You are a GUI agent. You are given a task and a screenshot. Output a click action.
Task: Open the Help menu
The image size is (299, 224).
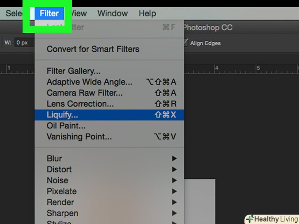tap(147, 14)
